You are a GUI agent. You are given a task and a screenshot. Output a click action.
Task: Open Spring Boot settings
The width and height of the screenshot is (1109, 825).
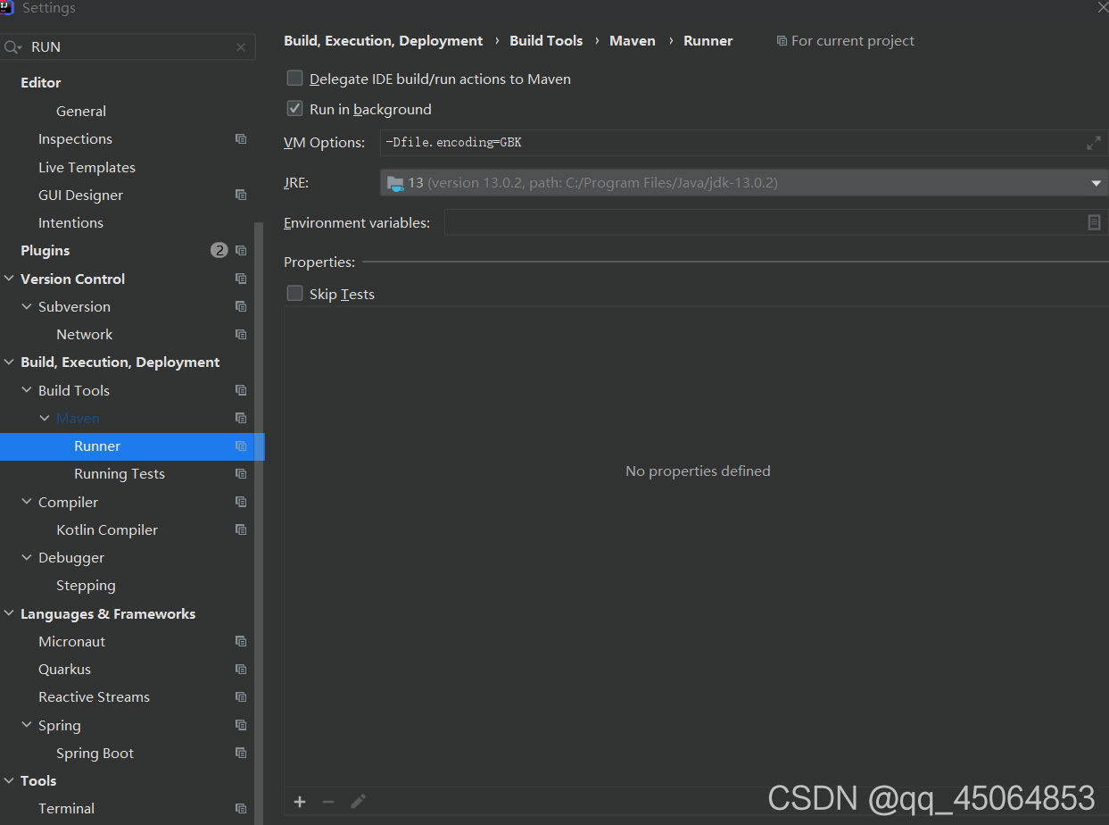point(95,754)
